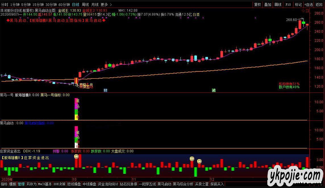Click the rightmost smiley face in fund flow panel

click(199, 161)
